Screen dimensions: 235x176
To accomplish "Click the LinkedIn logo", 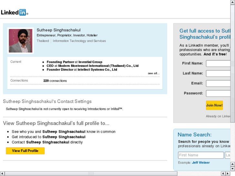I will 15,12.
